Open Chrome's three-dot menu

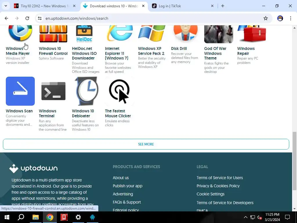[291, 18]
